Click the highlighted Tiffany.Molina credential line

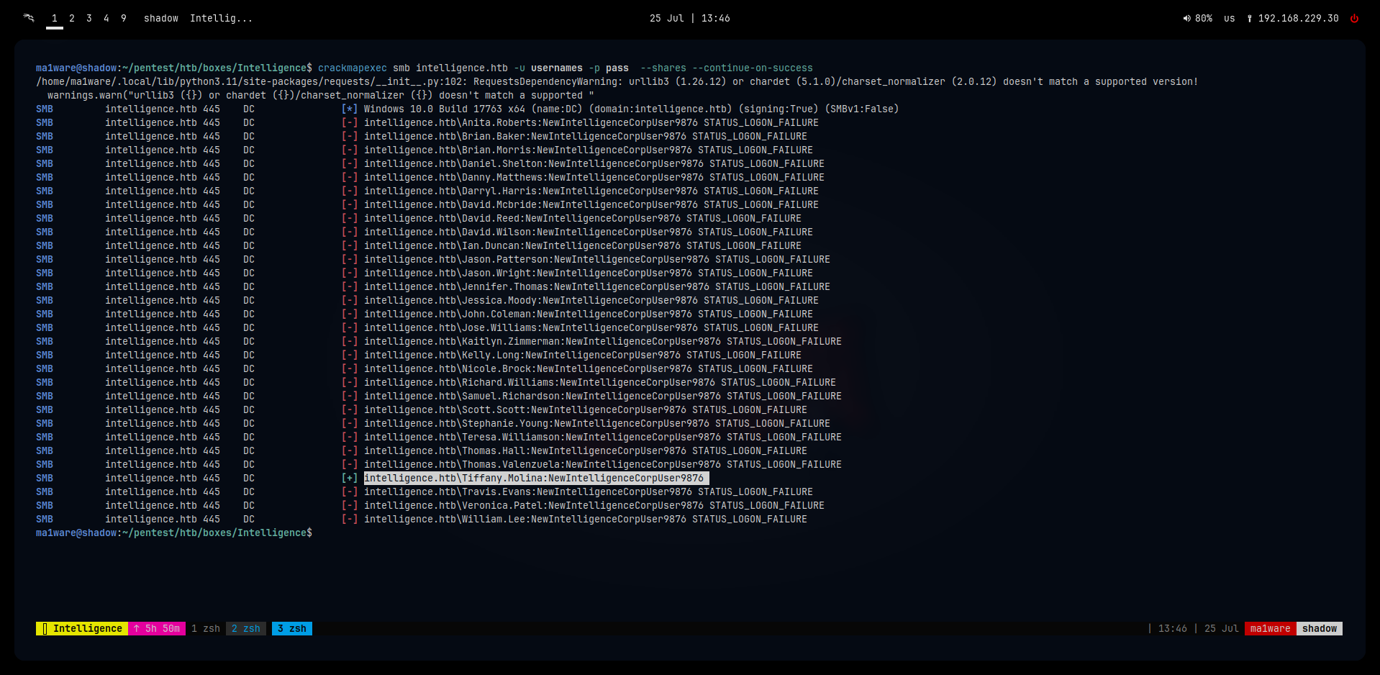[536, 479]
